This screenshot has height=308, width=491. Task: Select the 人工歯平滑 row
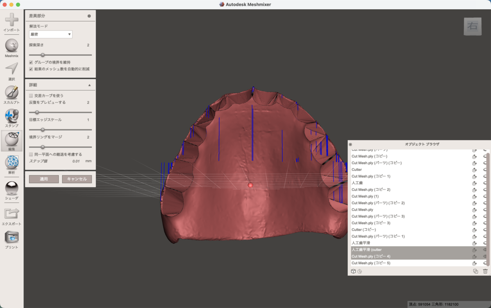tap(418, 243)
